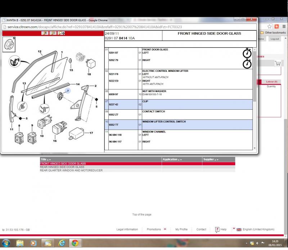Click the page icon in popup address bar
288x250 pixels.
pyautogui.click(x=5, y=27)
